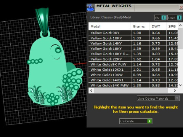
Task: Sort by the DWT column header
Action: [158, 26]
